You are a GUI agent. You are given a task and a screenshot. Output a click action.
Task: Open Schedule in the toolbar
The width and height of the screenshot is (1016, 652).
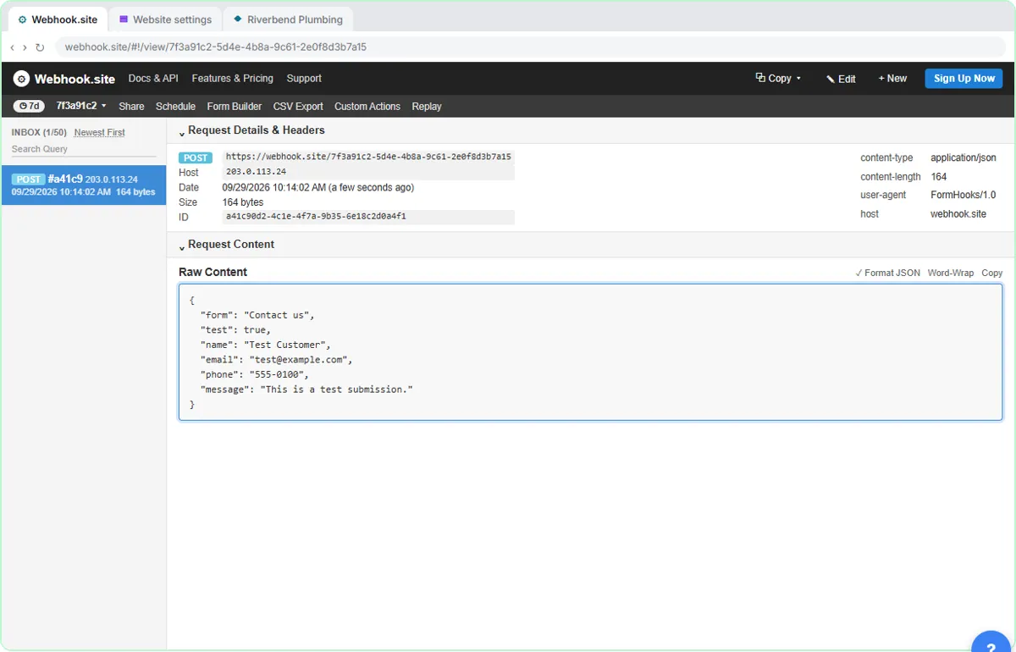[175, 107]
